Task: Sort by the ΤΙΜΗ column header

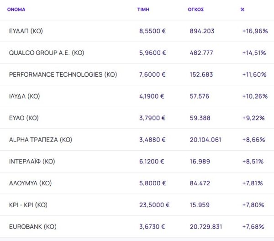Action: click(x=143, y=9)
